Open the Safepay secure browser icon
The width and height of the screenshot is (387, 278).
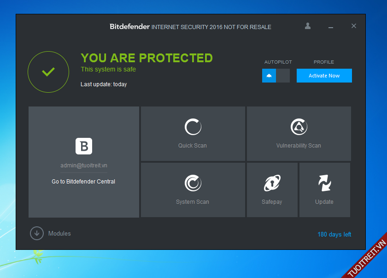(x=272, y=183)
